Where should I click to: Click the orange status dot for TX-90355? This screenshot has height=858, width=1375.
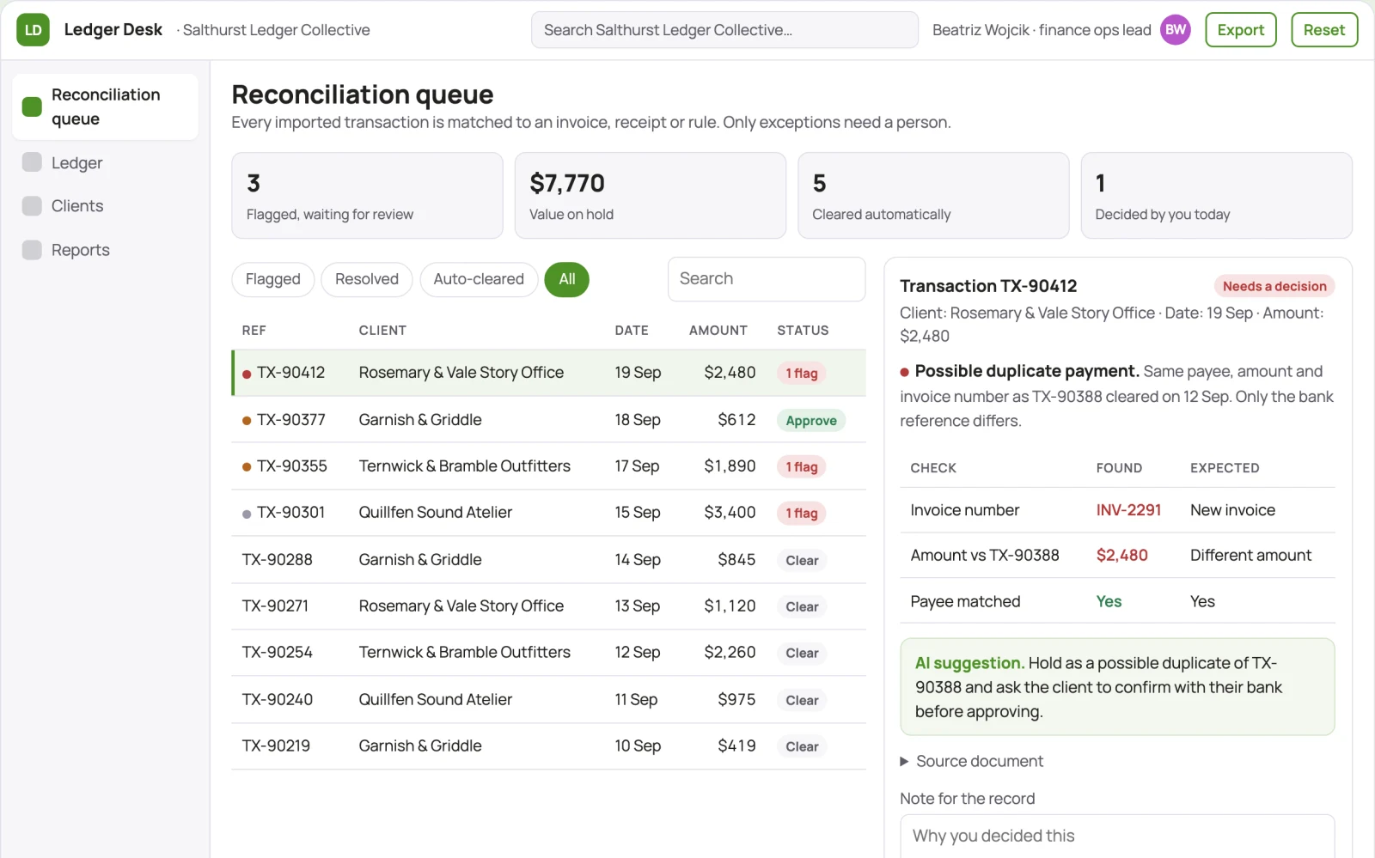[x=247, y=467]
